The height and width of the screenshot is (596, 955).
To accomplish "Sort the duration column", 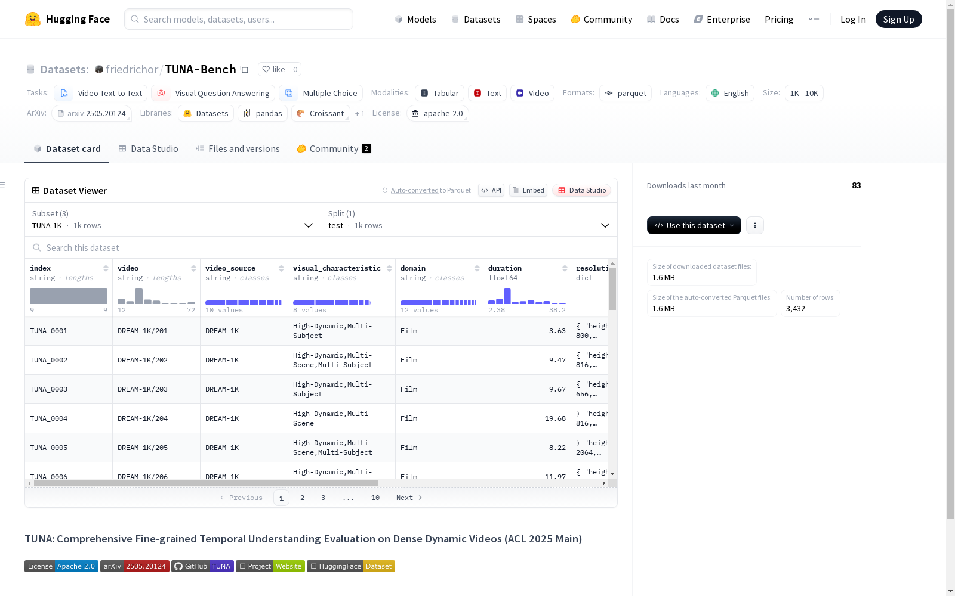I will [565, 268].
